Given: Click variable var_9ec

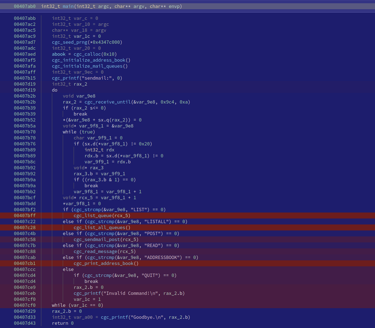Looking at the screenshot, I should tap(83, 72).
